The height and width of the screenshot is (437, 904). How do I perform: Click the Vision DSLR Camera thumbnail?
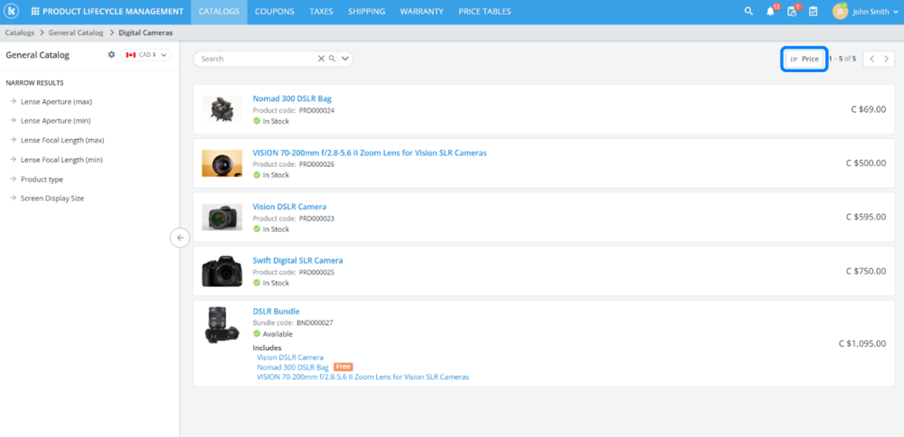coord(222,217)
